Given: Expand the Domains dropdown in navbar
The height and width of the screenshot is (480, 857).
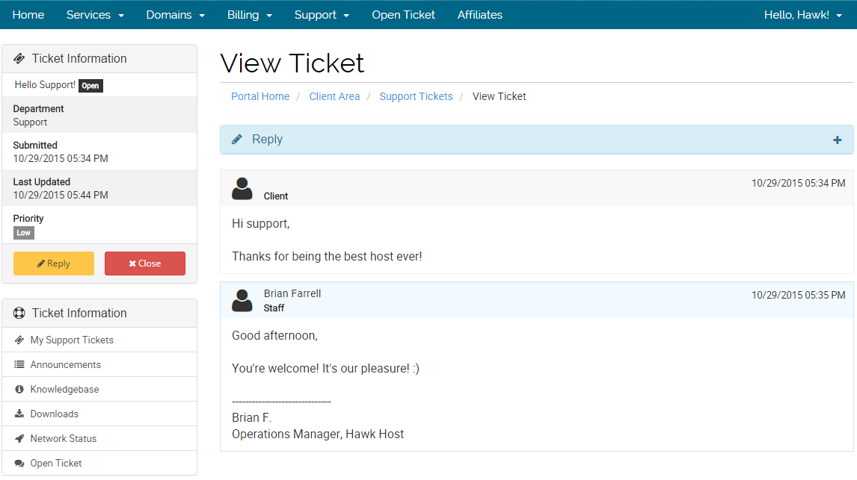Looking at the screenshot, I should (x=175, y=15).
